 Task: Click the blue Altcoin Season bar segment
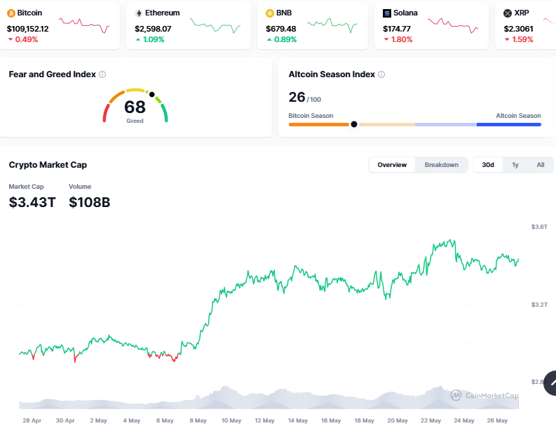[509, 125]
